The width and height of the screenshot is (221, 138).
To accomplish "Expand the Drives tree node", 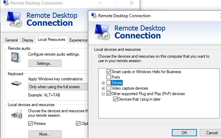I will (103, 83).
